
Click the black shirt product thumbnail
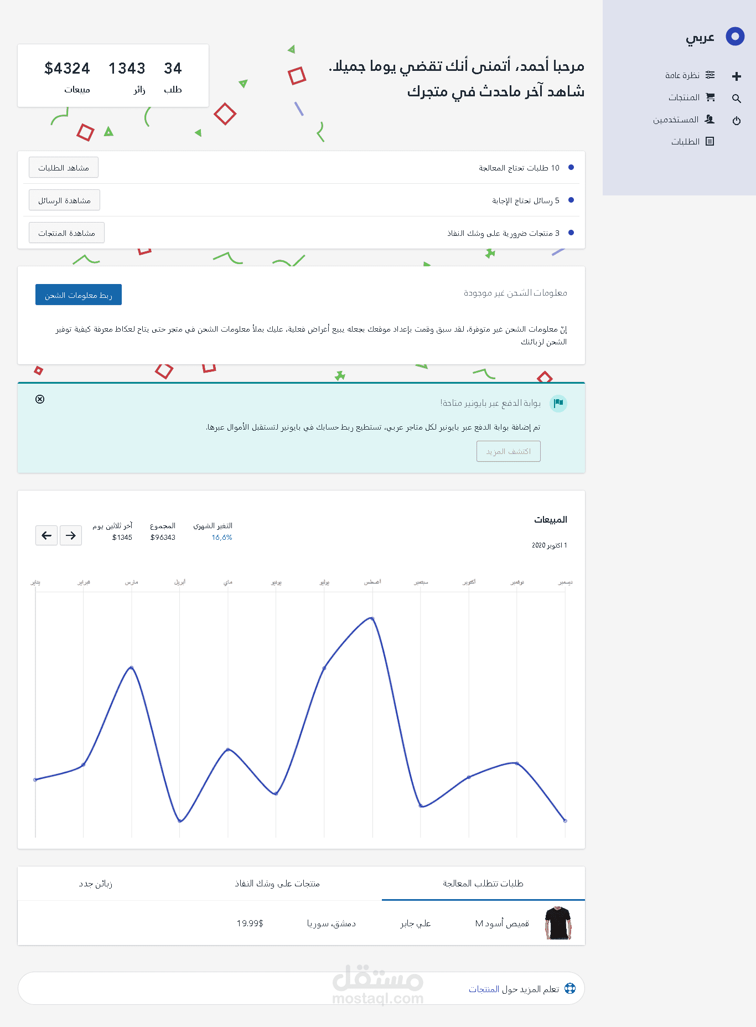(558, 923)
